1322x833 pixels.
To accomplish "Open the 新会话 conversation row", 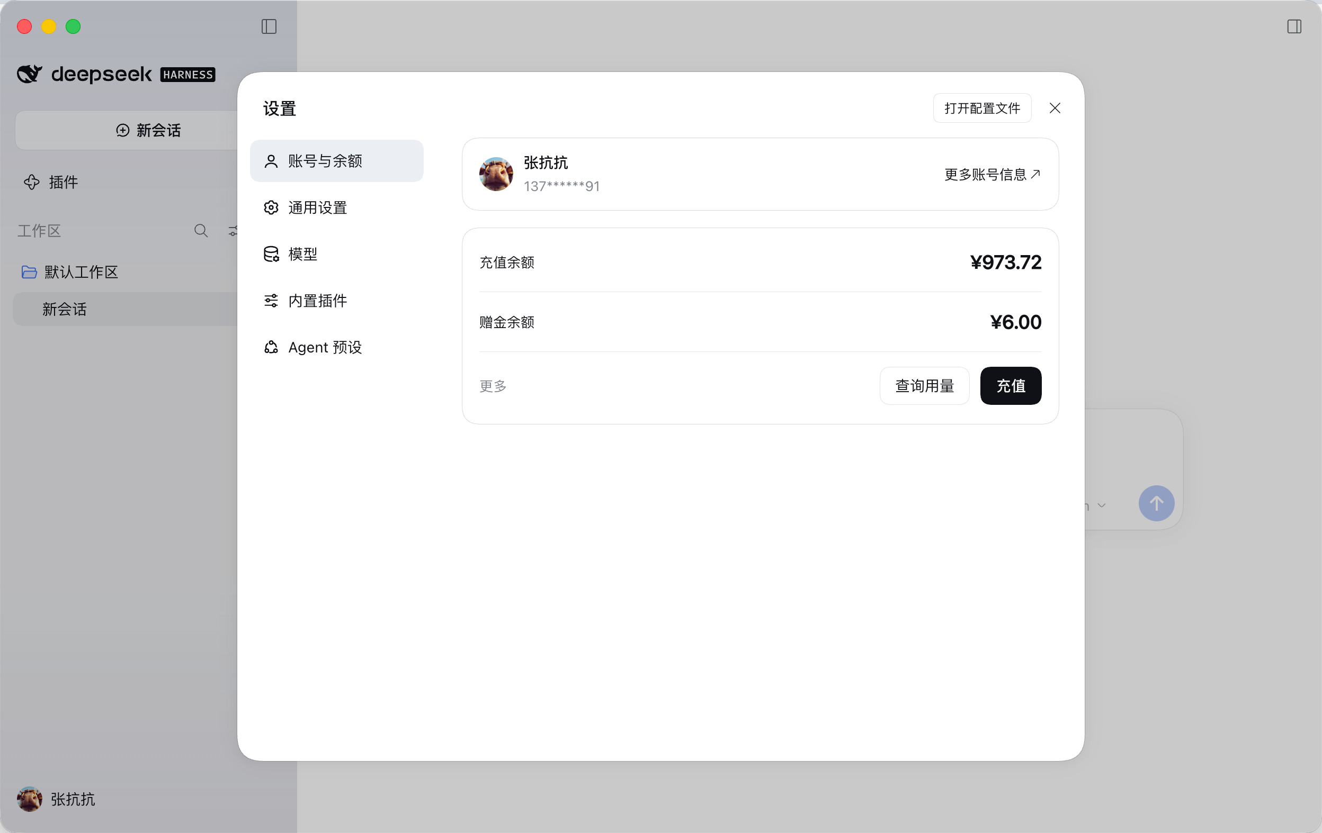I will pyautogui.click(x=125, y=309).
